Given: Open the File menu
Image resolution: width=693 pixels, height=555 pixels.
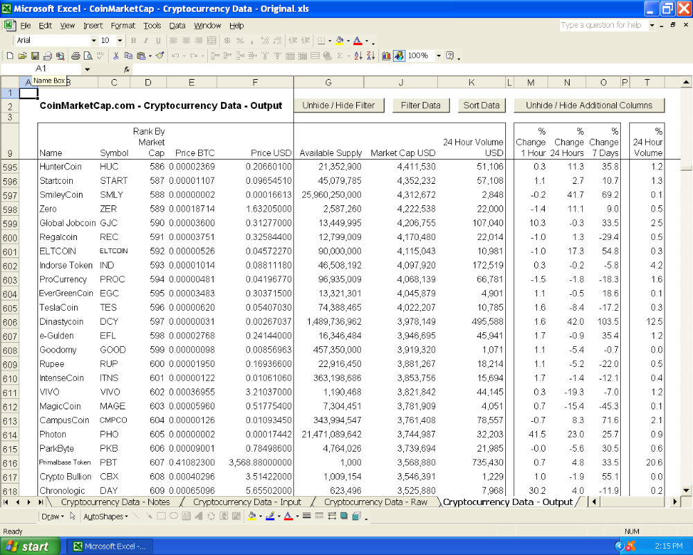Looking at the screenshot, I should [26, 26].
